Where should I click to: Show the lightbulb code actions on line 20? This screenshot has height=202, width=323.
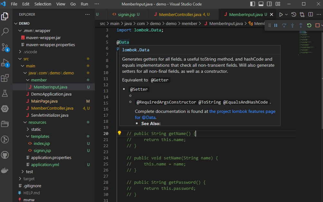pos(119,133)
